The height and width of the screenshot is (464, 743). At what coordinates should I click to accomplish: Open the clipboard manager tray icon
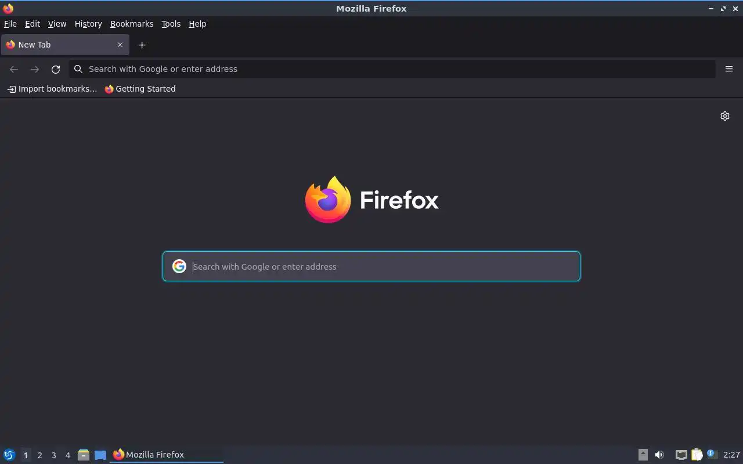click(x=697, y=455)
